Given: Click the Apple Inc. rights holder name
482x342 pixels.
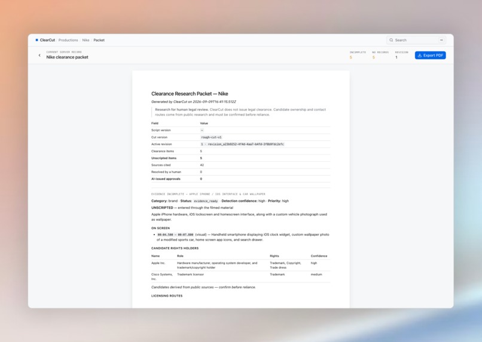Looking at the screenshot, I should [158, 263].
